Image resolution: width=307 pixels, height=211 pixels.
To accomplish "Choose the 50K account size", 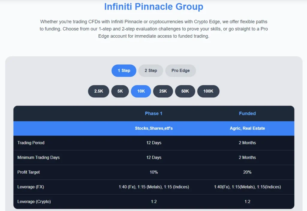I will [185, 91].
